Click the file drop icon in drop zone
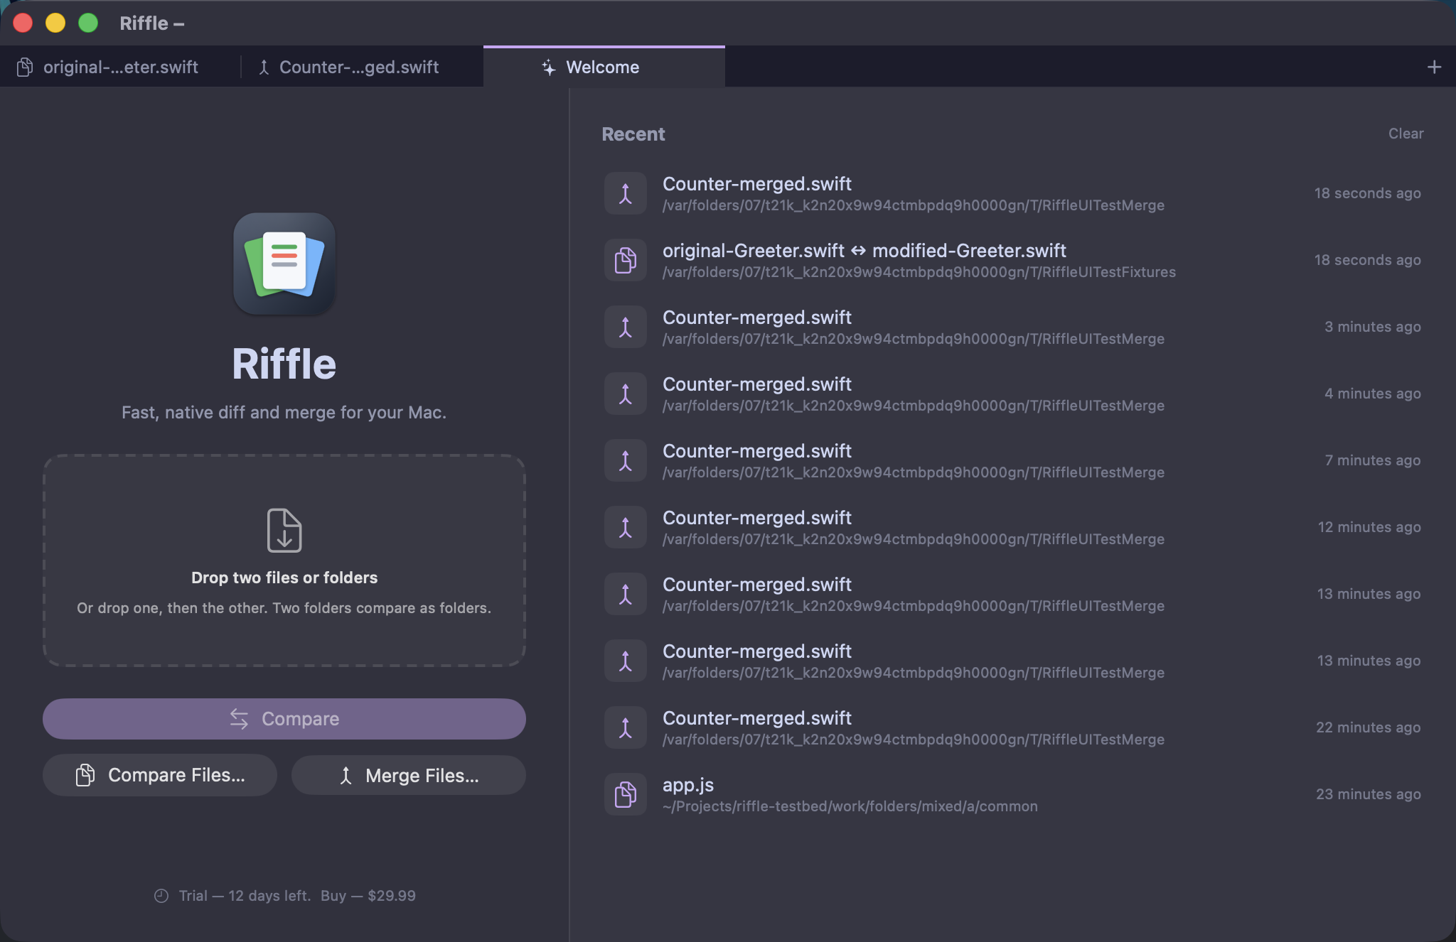This screenshot has width=1456, height=942. (284, 530)
